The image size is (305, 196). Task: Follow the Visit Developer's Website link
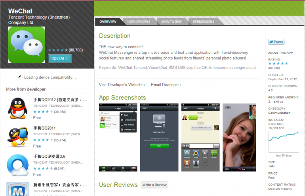[122, 85]
